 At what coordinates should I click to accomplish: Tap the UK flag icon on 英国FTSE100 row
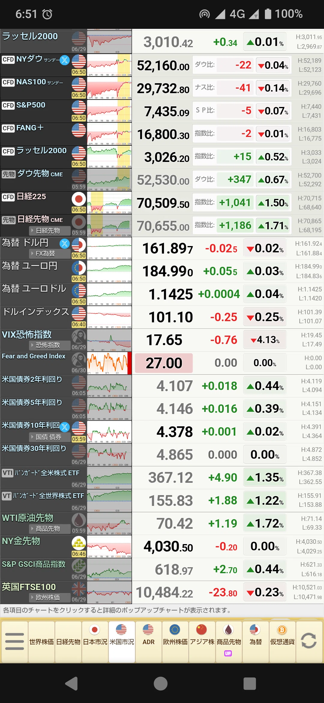[x=79, y=589]
